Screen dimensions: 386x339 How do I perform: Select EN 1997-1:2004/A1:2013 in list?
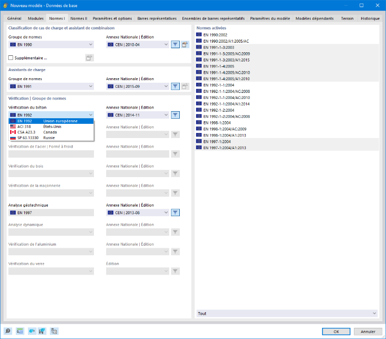click(x=287, y=148)
